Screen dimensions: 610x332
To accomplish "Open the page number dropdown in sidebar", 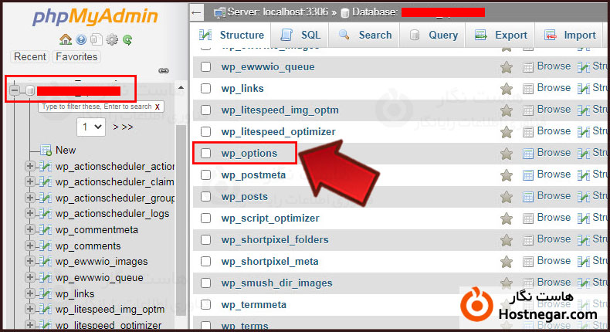I will click(x=91, y=126).
